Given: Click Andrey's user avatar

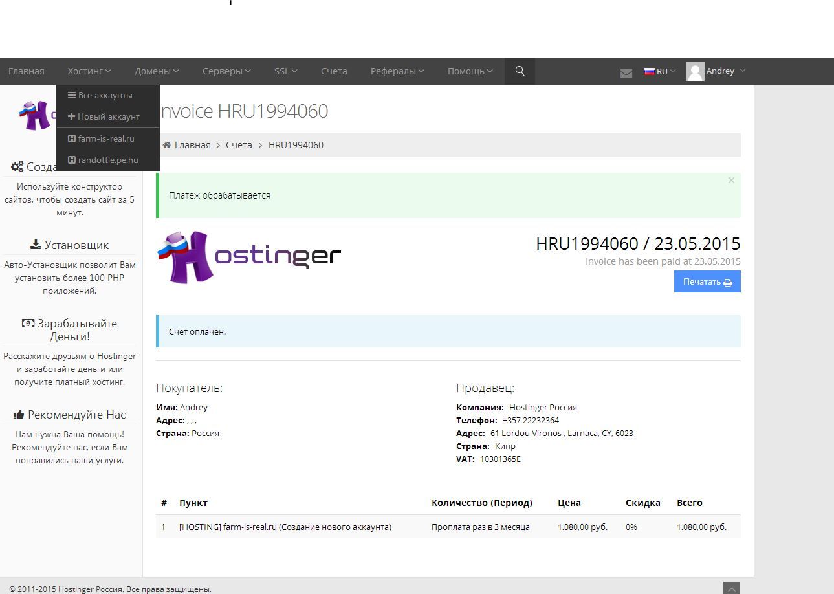Looking at the screenshot, I should [695, 71].
